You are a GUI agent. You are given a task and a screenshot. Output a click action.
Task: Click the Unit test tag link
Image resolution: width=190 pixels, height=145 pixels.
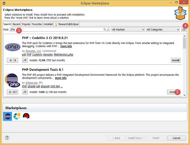pos(55,86)
